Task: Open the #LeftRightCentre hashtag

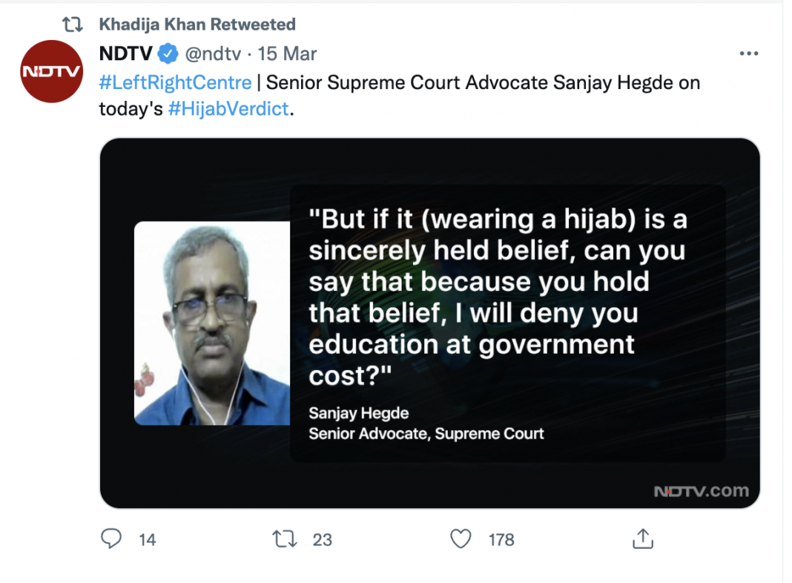Action: pos(175,82)
